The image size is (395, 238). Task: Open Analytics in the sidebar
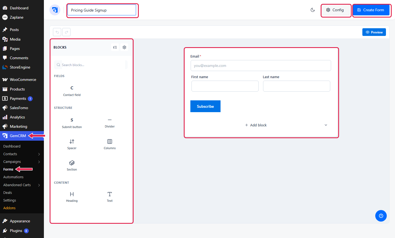(22, 117)
